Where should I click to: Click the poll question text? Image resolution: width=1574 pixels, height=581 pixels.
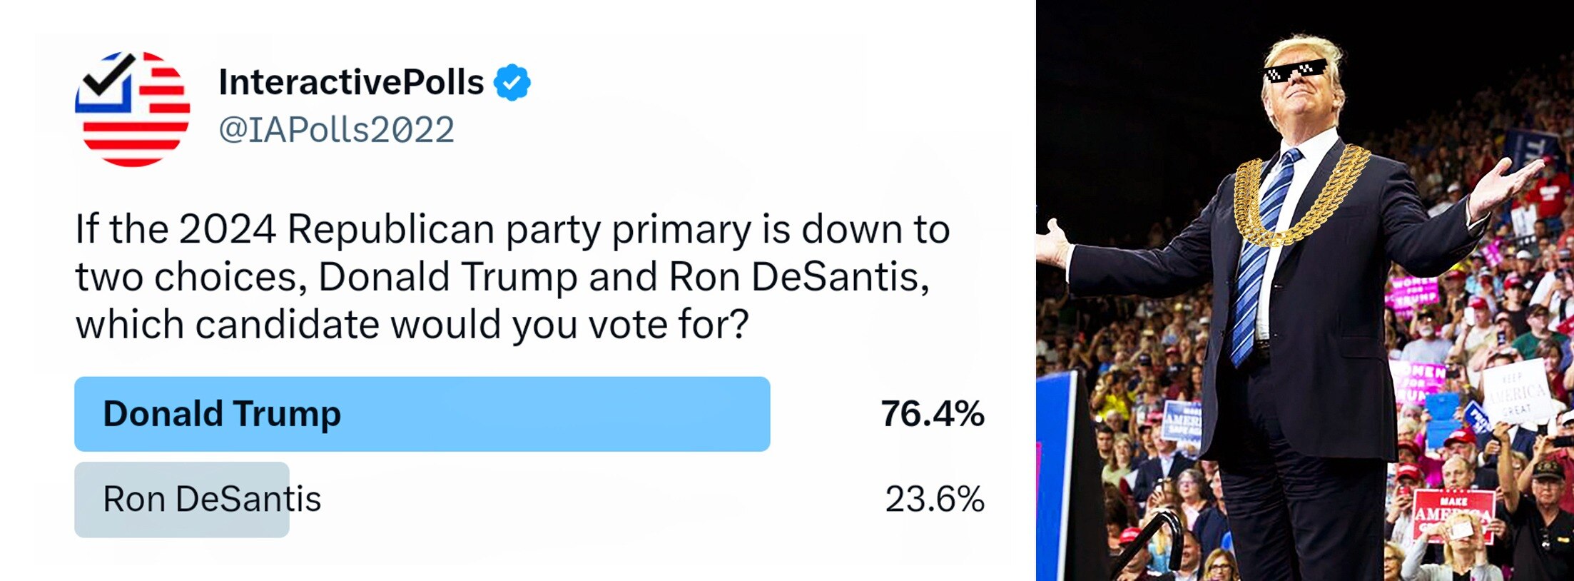(x=512, y=277)
